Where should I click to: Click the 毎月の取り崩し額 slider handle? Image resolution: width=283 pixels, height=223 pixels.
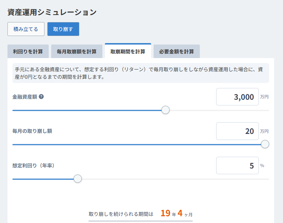click(x=265, y=144)
